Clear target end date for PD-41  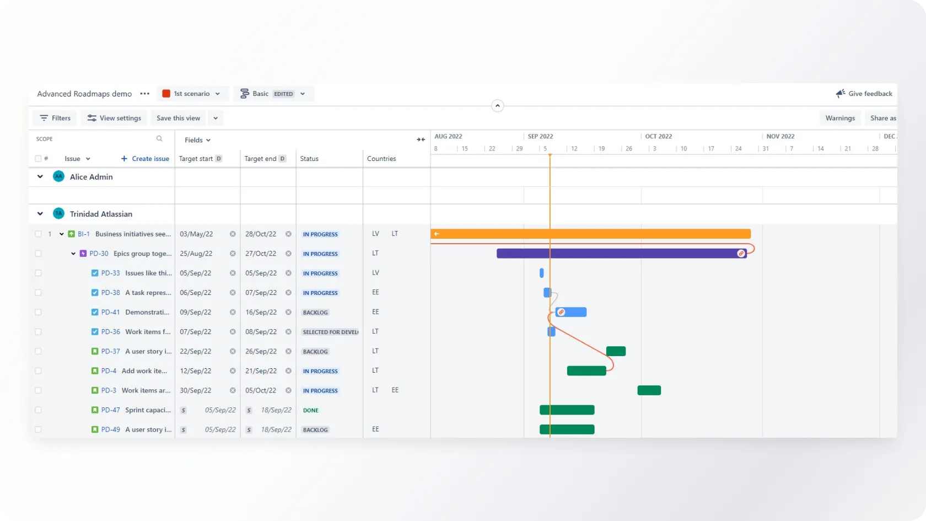click(x=288, y=313)
